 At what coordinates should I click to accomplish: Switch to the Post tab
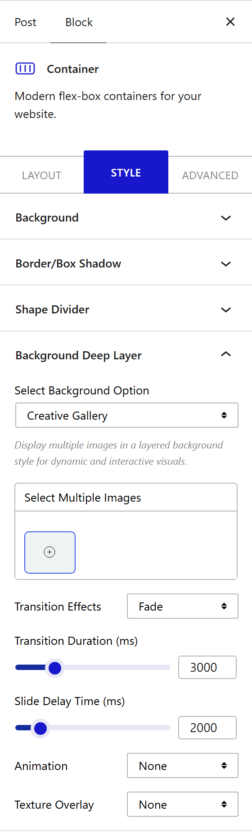click(25, 22)
